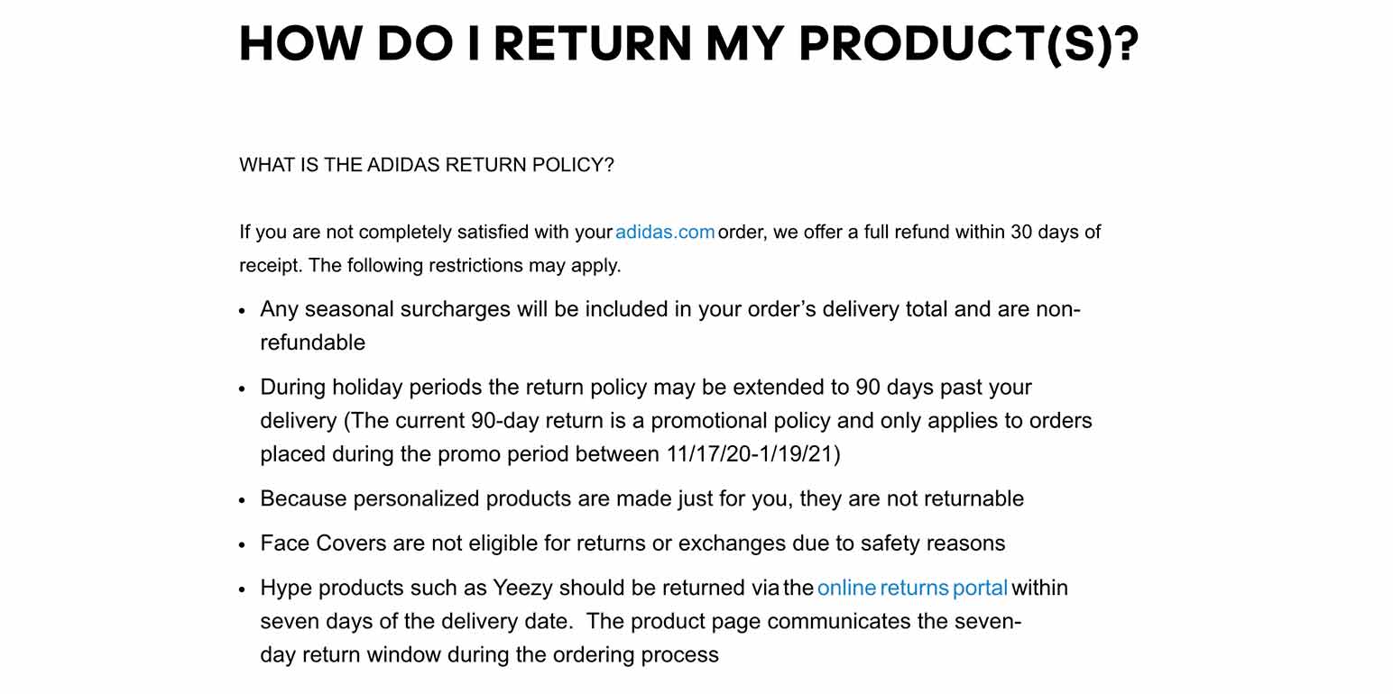Click the word 'Yeezy'
The height and width of the screenshot is (694, 1393).
coord(523,589)
